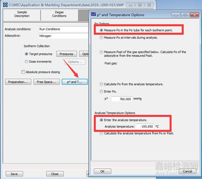Screen dimensions: 202x179
Task: Click the p° value input field
Action: point(121,99)
